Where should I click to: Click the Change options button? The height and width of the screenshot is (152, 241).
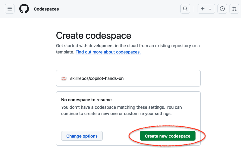[x=82, y=136]
